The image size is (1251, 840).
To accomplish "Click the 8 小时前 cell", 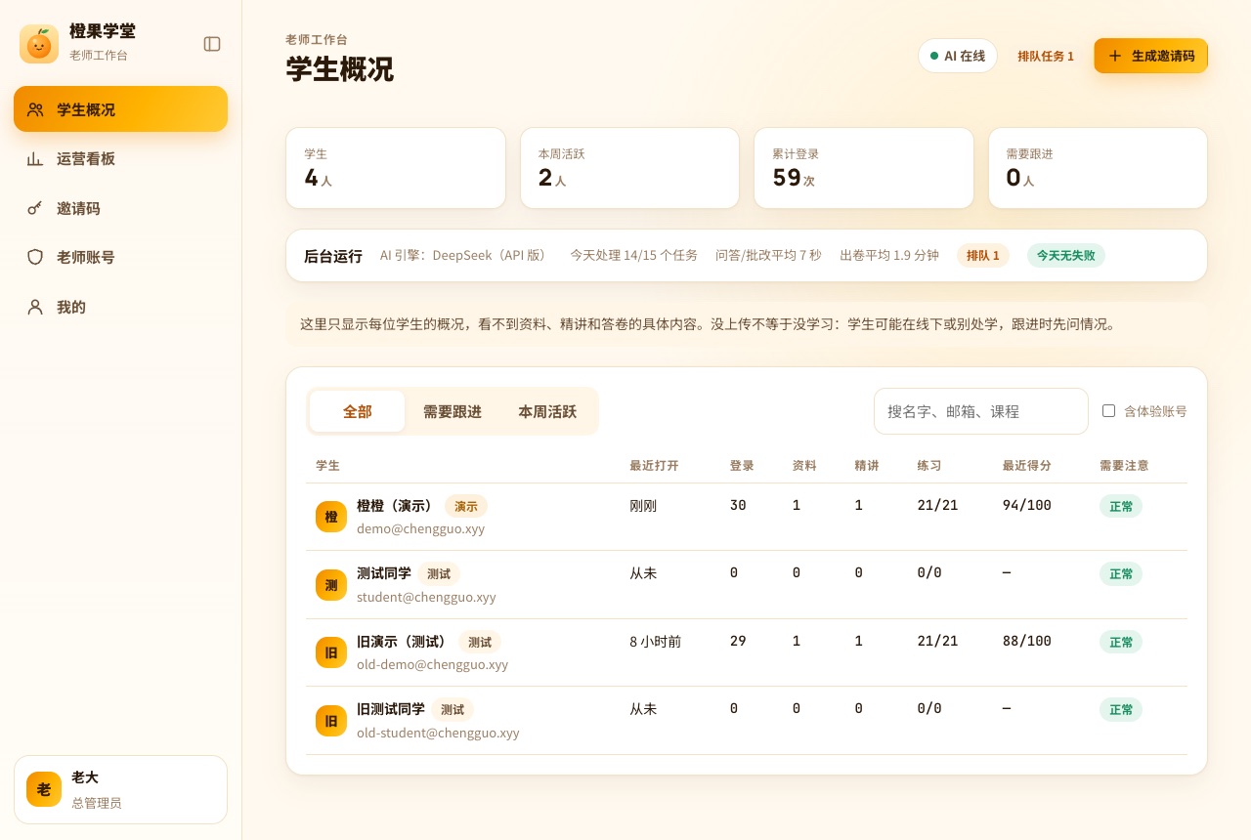I will coord(656,641).
